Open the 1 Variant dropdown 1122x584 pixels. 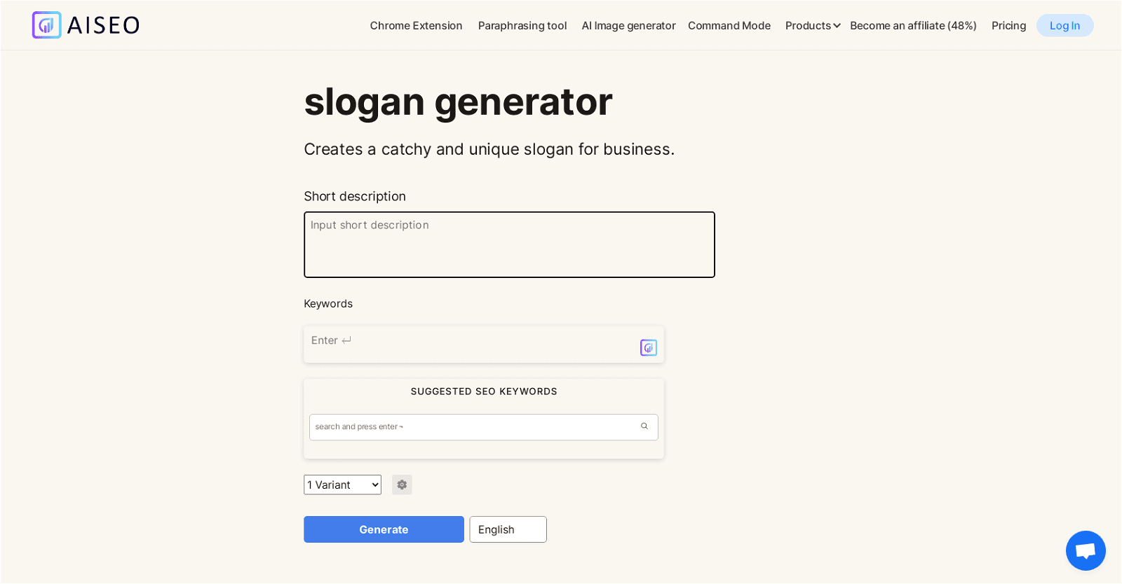(342, 485)
